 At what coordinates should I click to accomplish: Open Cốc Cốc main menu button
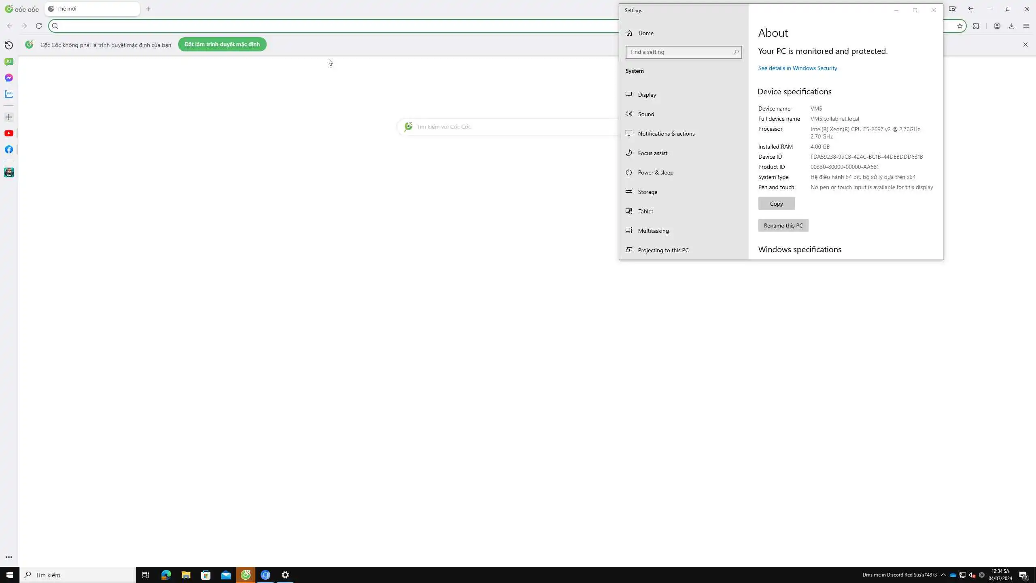point(1026,26)
